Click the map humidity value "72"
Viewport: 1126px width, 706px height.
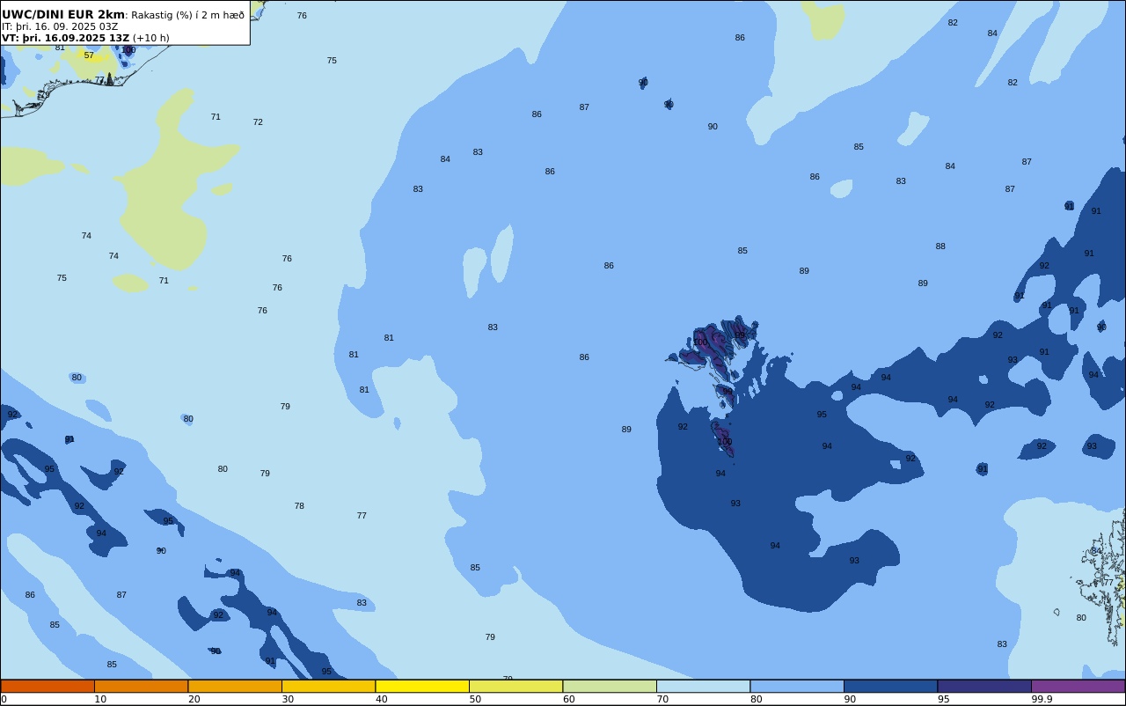click(x=258, y=122)
